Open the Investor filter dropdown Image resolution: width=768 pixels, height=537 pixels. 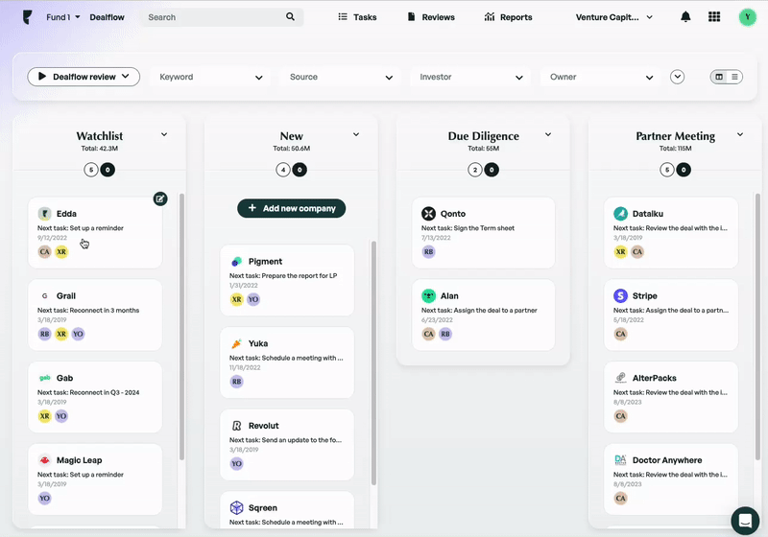471,77
